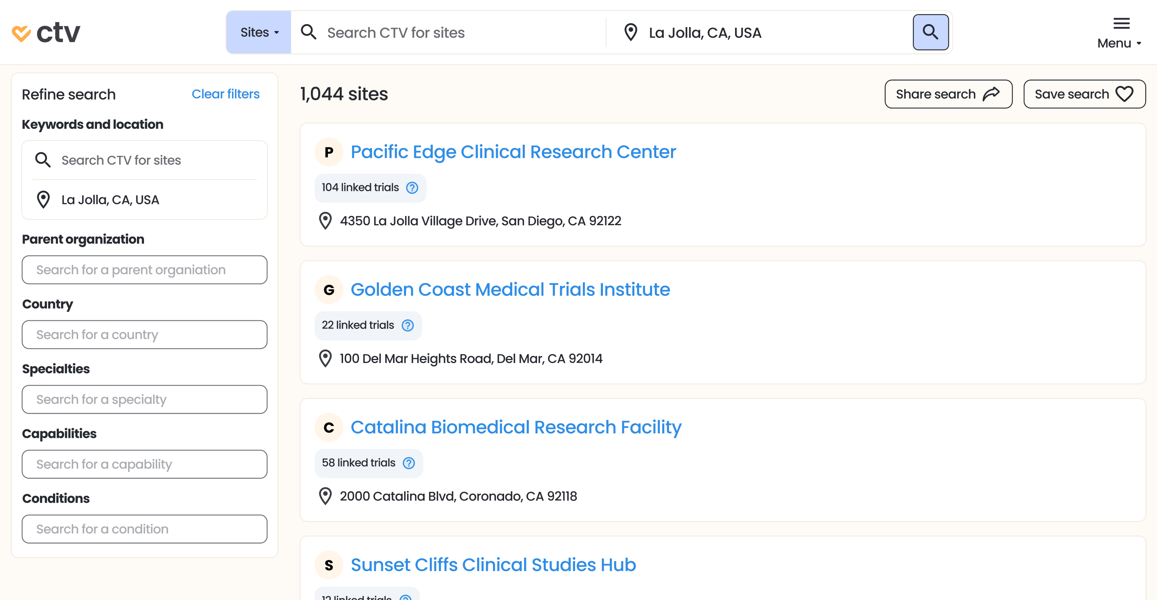Click help icon beside 104 linked trials

pos(412,188)
